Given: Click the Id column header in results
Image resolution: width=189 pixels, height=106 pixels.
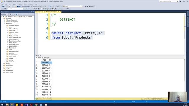Looking at the screenshot, I should pos(50,60).
